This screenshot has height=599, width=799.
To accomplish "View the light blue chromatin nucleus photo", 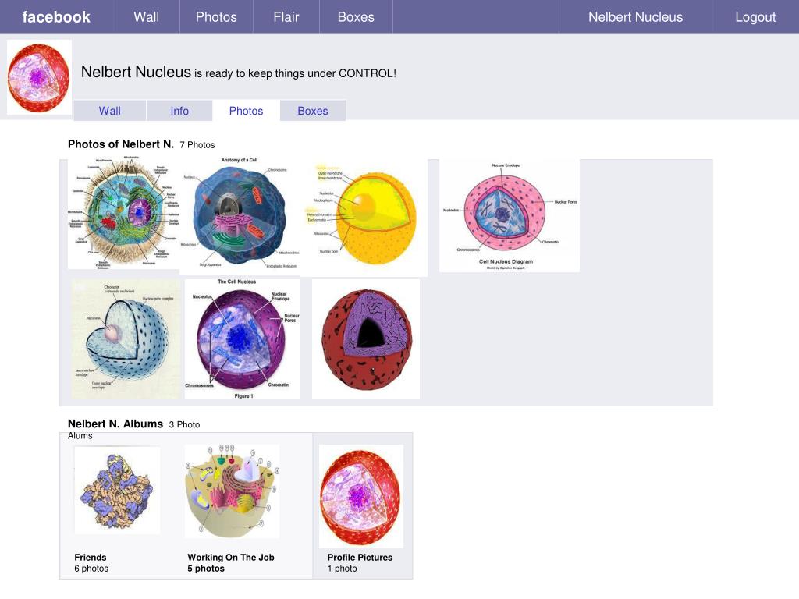I will (125, 339).
